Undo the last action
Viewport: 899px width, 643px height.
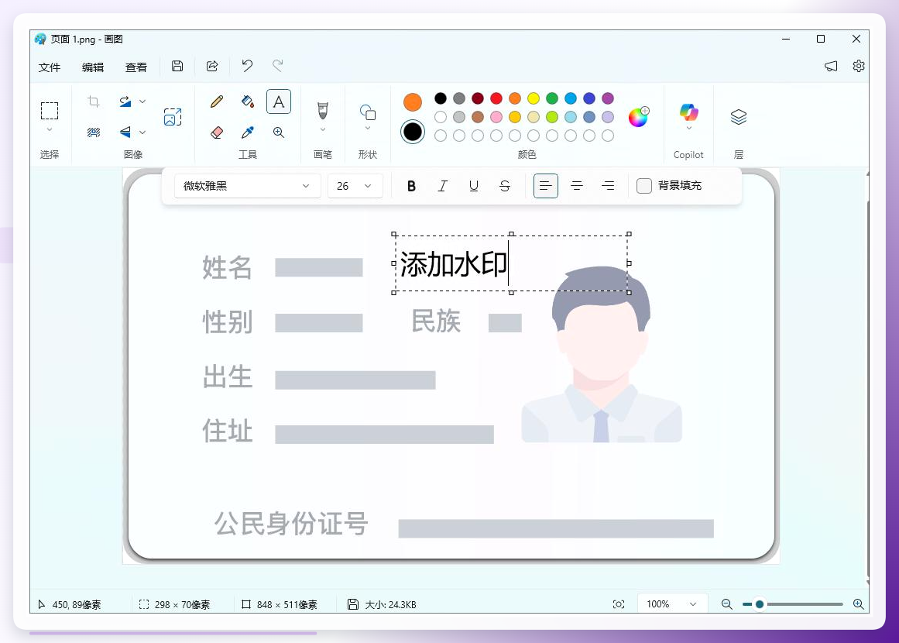click(x=247, y=66)
